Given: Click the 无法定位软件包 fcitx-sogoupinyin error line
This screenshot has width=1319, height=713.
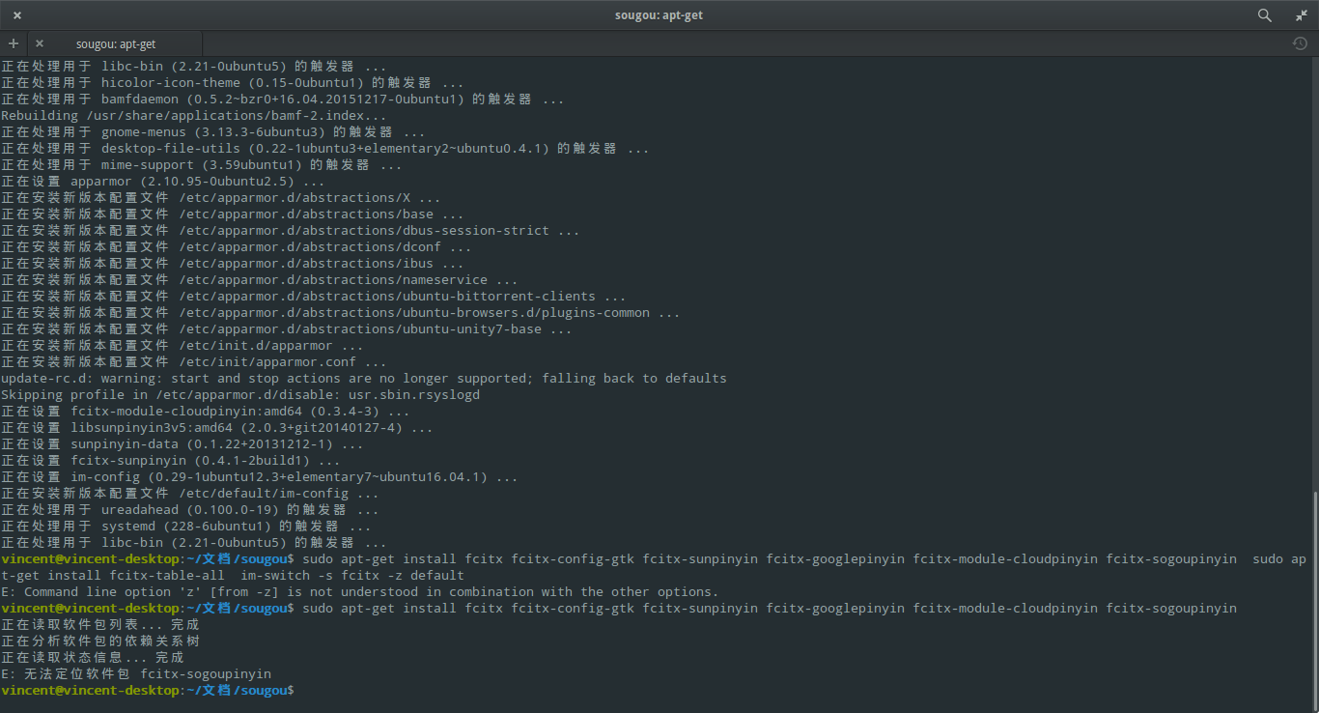Looking at the screenshot, I should 136,674.
